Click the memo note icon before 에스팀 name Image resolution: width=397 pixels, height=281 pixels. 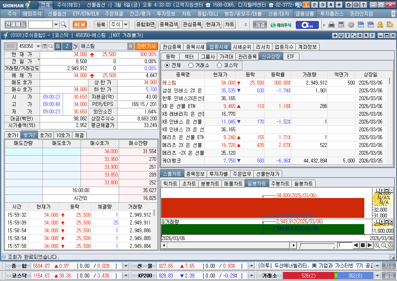(x=75, y=46)
